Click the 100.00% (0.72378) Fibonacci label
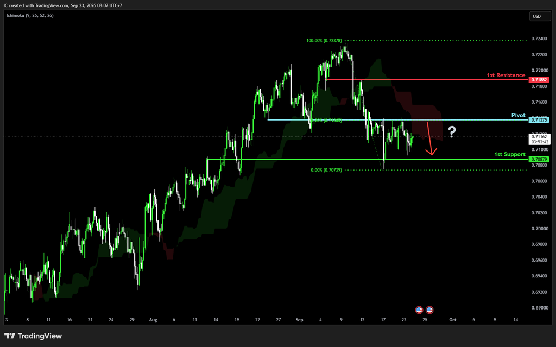The image size is (556, 347). click(x=324, y=40)
